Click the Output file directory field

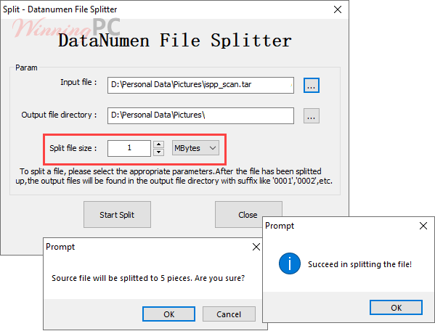point(200,116)
